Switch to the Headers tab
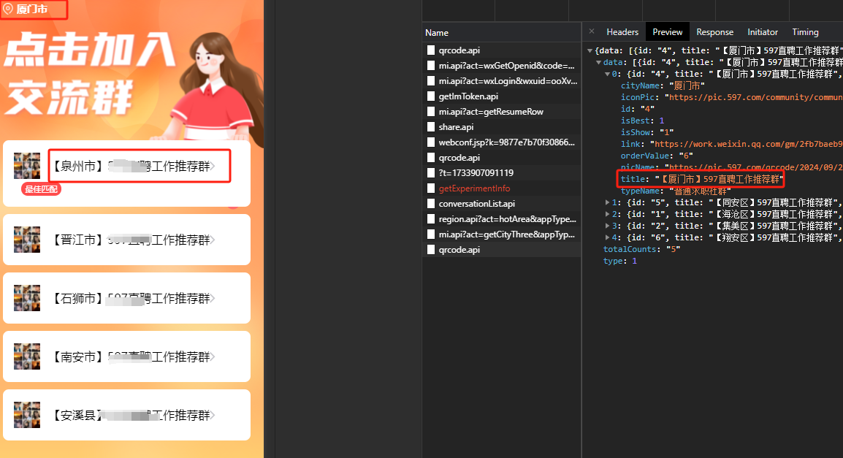Image resolution: width=843 pixels, height=458 pixels. pyautogui.click(x=622, y=32)
